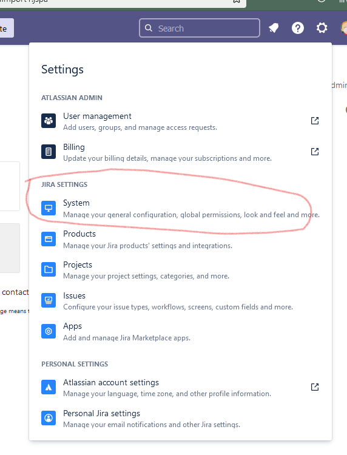Open Billing external link icon
Screen dimensions: 347x455
(x=315, y=152)
